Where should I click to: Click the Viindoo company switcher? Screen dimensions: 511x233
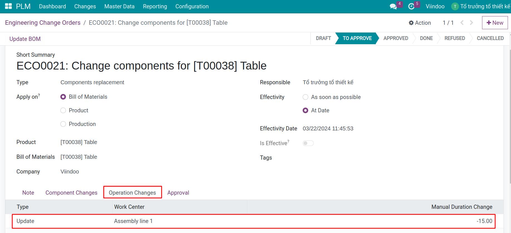coord(435,6)
